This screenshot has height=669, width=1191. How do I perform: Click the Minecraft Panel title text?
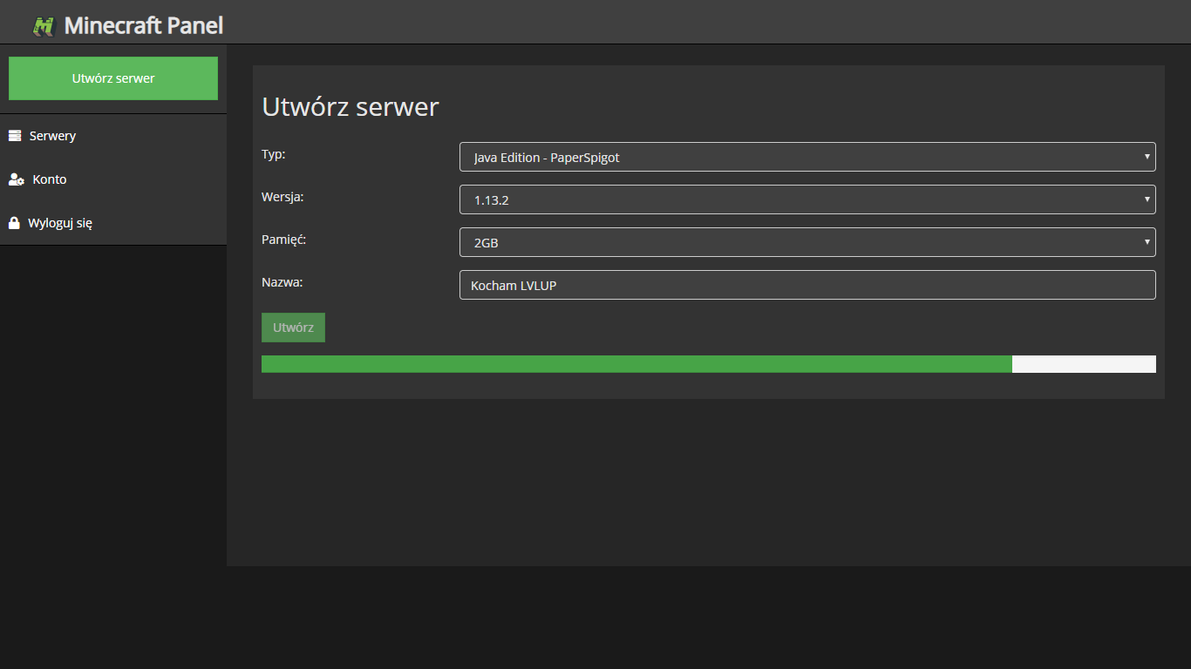click(144, 26)
